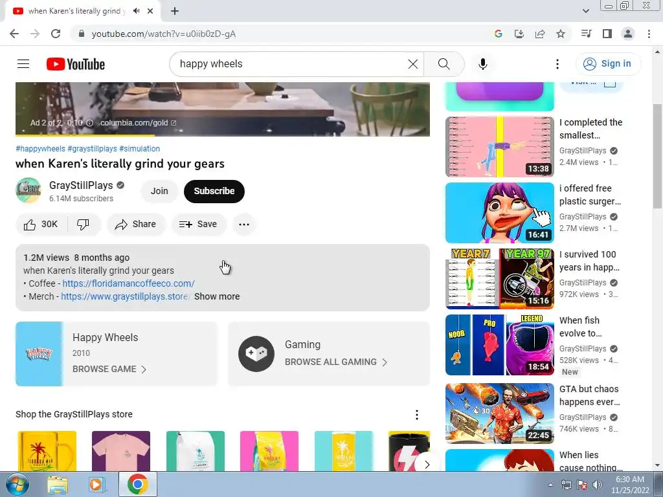Screen dimensions: 663x497
Task: Open Windows Explorer from taskbar
Action: click(x=58, y=484)
